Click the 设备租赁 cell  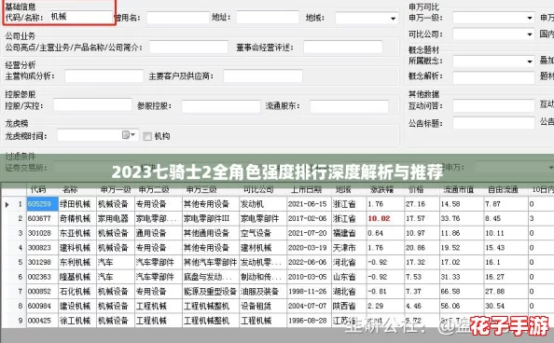coord(256,307)
